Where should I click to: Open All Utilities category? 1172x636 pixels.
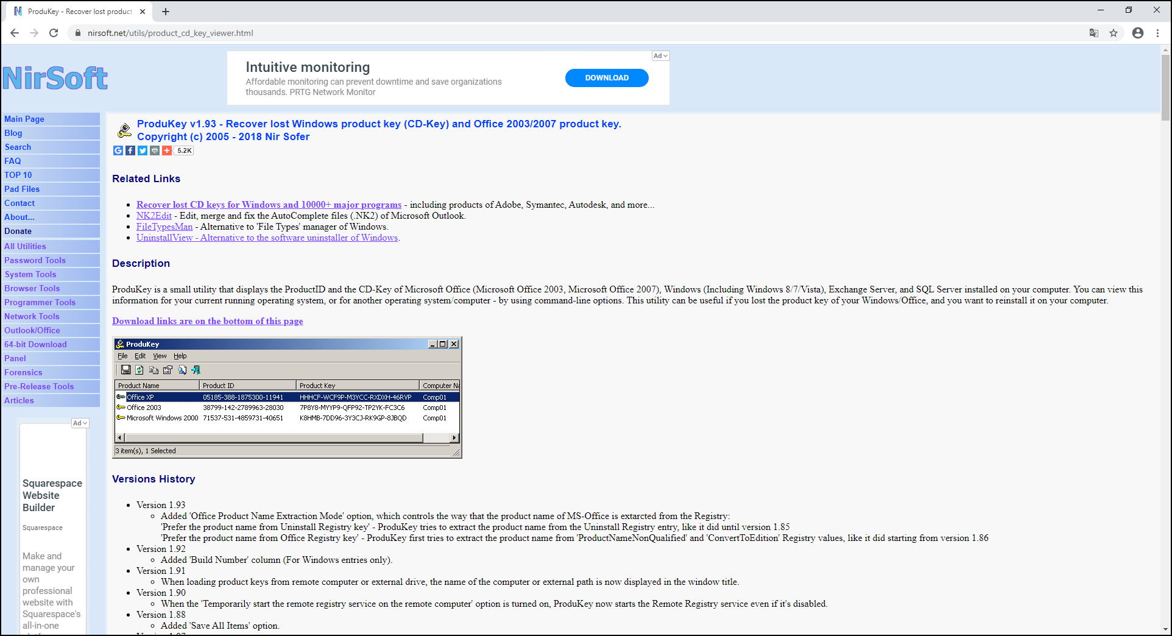[x=51, y=246]
